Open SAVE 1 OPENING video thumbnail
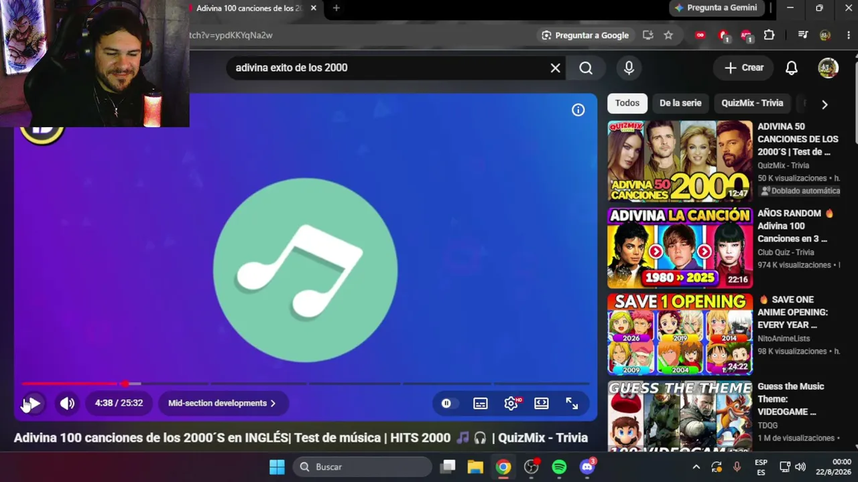Viewport: 858px width, 482px height. click(x=680, y=334)
